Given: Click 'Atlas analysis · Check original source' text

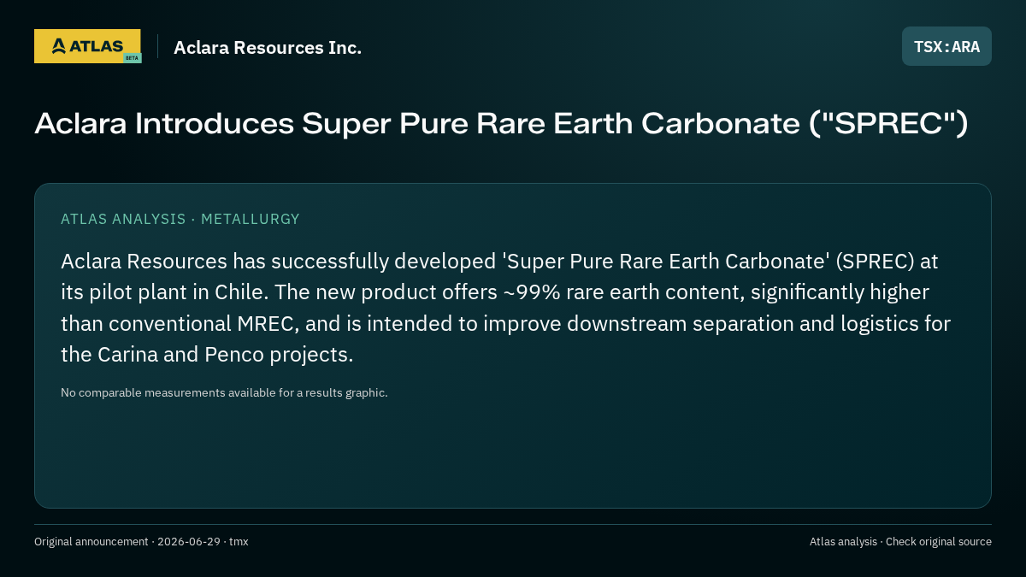Looking at the screenshot, I should (x=900, y=541).
